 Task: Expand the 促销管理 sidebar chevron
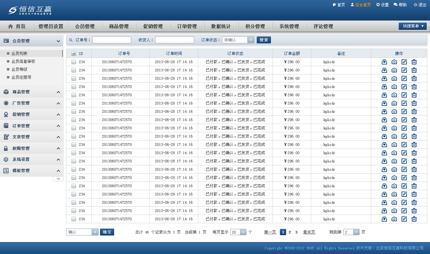point(58,114)
